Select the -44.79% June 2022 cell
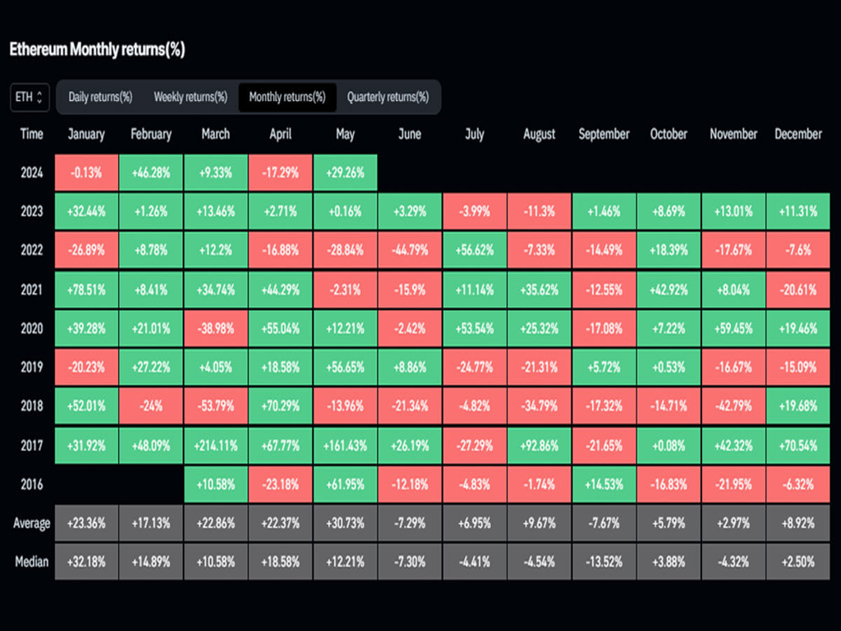 pyautogui.click(x=410, y=251)
